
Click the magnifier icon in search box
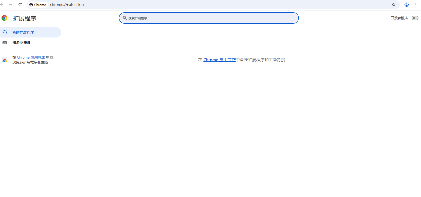tap(125, 18)
